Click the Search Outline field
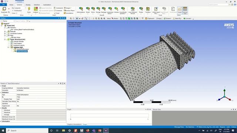The image size is (237, 133). (21, 21)
